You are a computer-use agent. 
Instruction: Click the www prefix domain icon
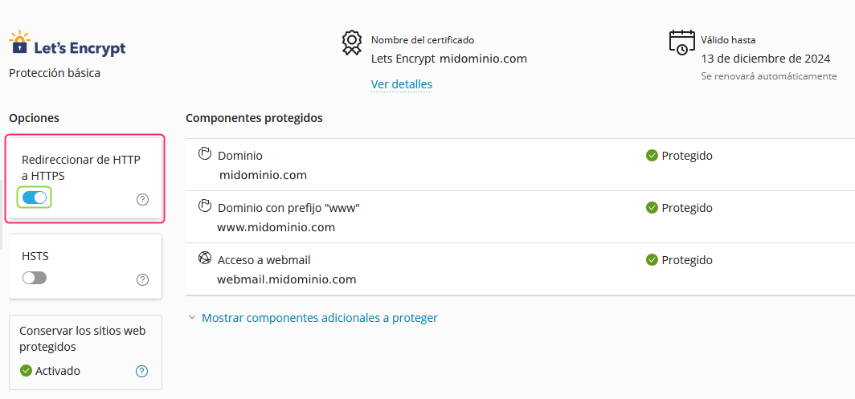click(204, 206)
